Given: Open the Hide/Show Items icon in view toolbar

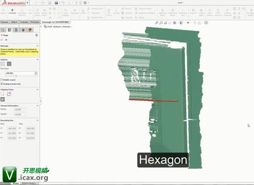Looking at the screenshot, I should tap(188, 23).
